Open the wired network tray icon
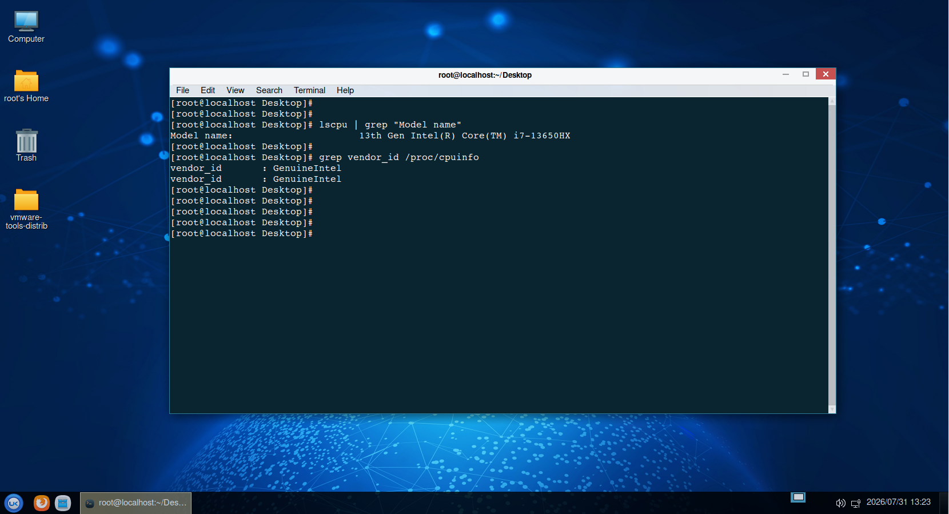Viewport: 949px width, 514px height. tap(856, 503)
